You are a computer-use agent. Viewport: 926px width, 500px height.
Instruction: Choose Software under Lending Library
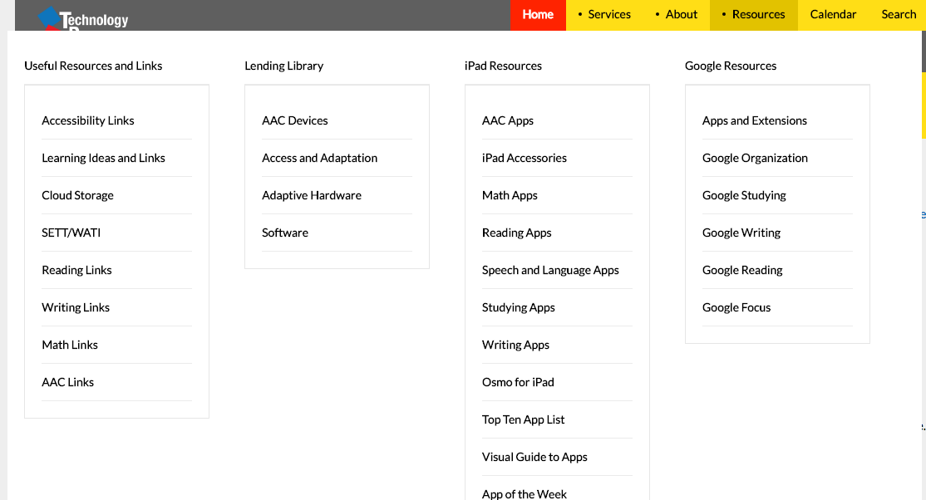click(284, 233)
